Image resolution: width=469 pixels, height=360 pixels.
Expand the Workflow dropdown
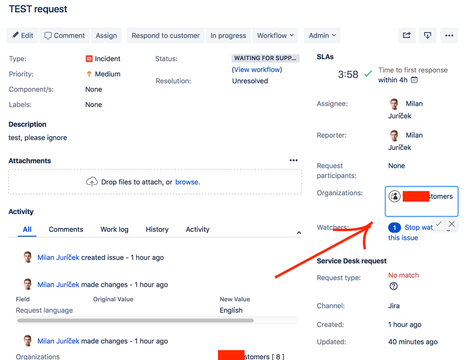click(275, 36)
